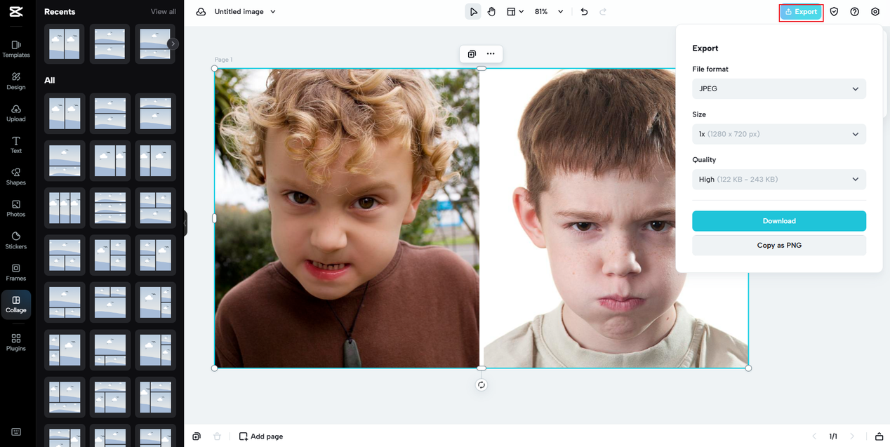890x447 pixels.
Task: Click the cloud save icon
Action: tap(201, 12)
